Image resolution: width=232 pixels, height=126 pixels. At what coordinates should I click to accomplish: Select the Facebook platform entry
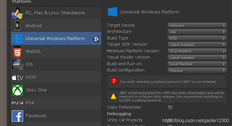pyautogui.click(x=56, y=116)
